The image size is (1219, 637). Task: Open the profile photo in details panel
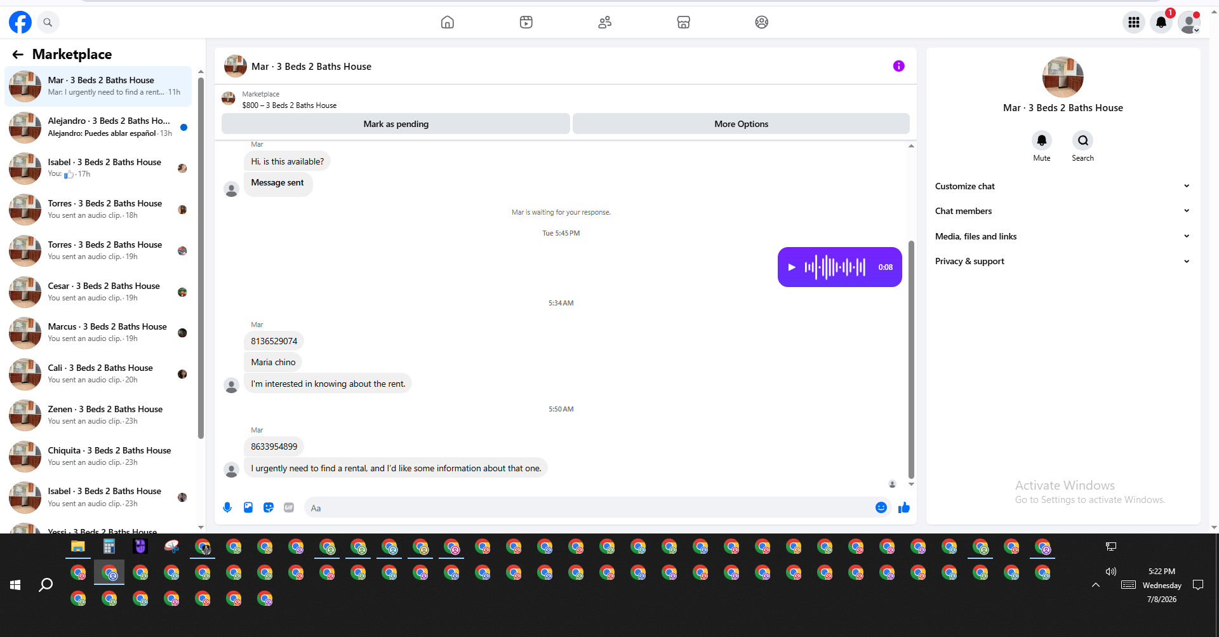coord(1063,77)
